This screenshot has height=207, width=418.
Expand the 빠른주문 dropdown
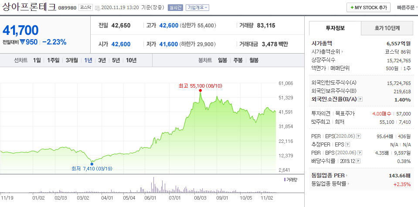click(x=407, y=7)
